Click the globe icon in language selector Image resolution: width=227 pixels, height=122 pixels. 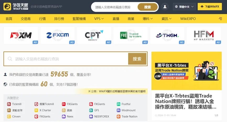click(x=176, y=7)
